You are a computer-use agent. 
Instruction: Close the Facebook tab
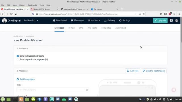117,9
